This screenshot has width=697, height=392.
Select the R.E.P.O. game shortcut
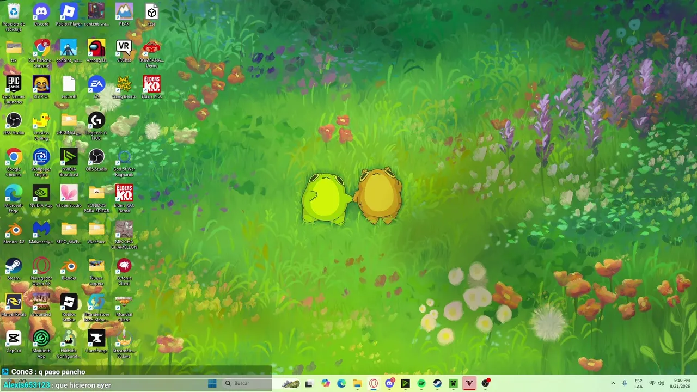(x=41, y=88)
